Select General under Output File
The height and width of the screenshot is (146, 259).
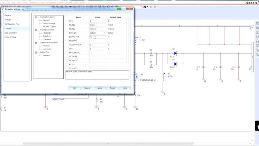click(47, 56)
